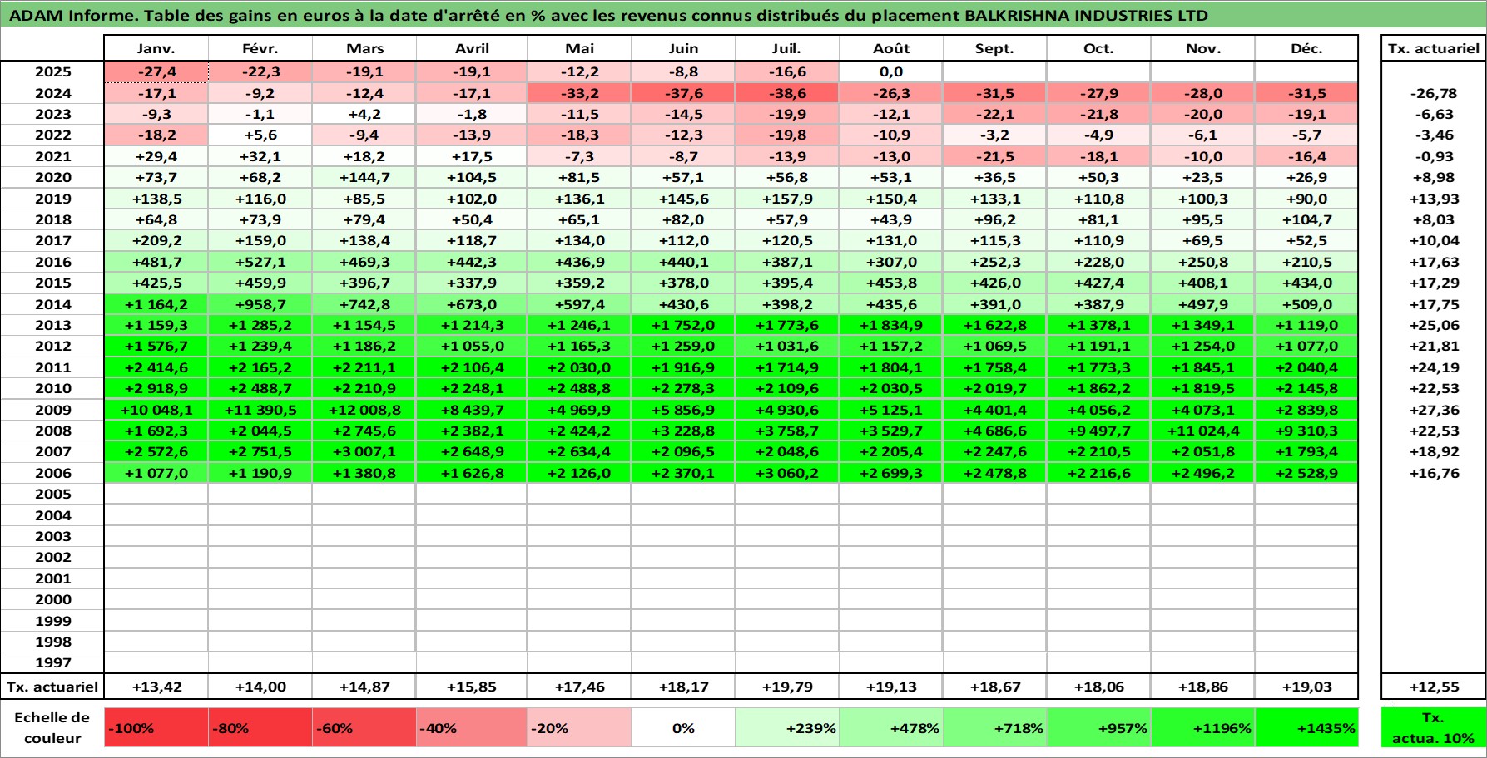This screenshot has height=758, width=1487.
Task: Select the Juin column header
Action: tap(682, 48)
